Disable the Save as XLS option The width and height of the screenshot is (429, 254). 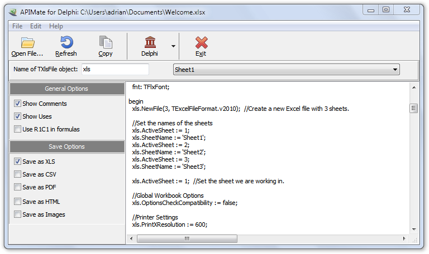coord(18,162)
